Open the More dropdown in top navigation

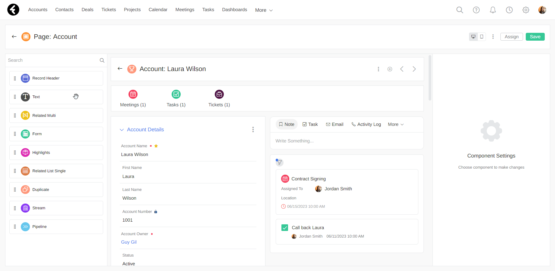pyautogui.click(x=264, y=10)
